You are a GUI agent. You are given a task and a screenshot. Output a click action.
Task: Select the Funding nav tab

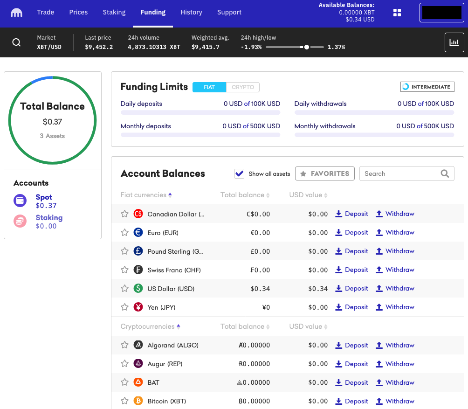[153, 12]
